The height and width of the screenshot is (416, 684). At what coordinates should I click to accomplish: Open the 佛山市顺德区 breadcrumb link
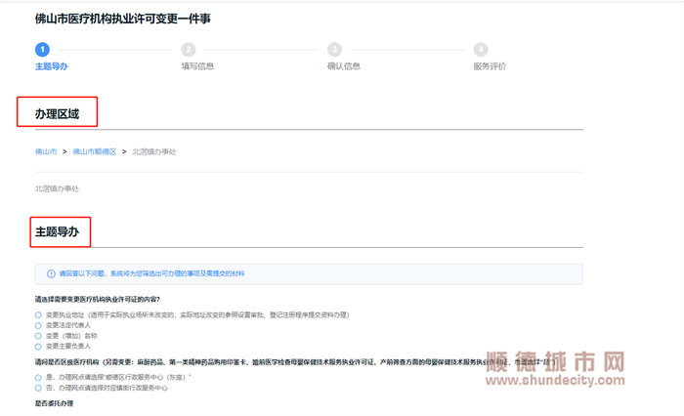click(94, 152)
